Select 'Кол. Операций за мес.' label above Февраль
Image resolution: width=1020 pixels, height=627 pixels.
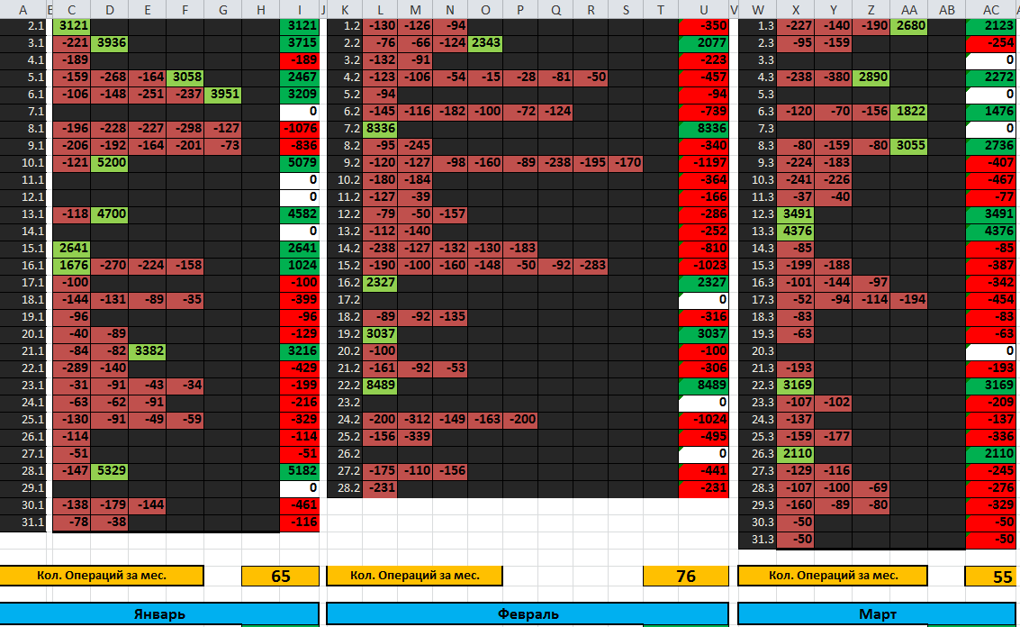pos(414,576)
